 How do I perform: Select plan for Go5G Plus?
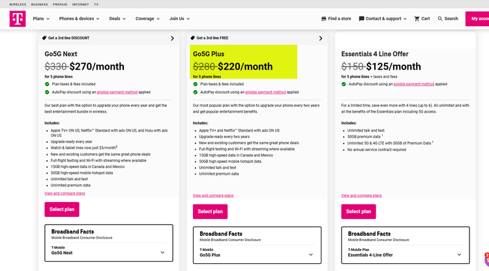pyautogui.click(x=210, y=212)
